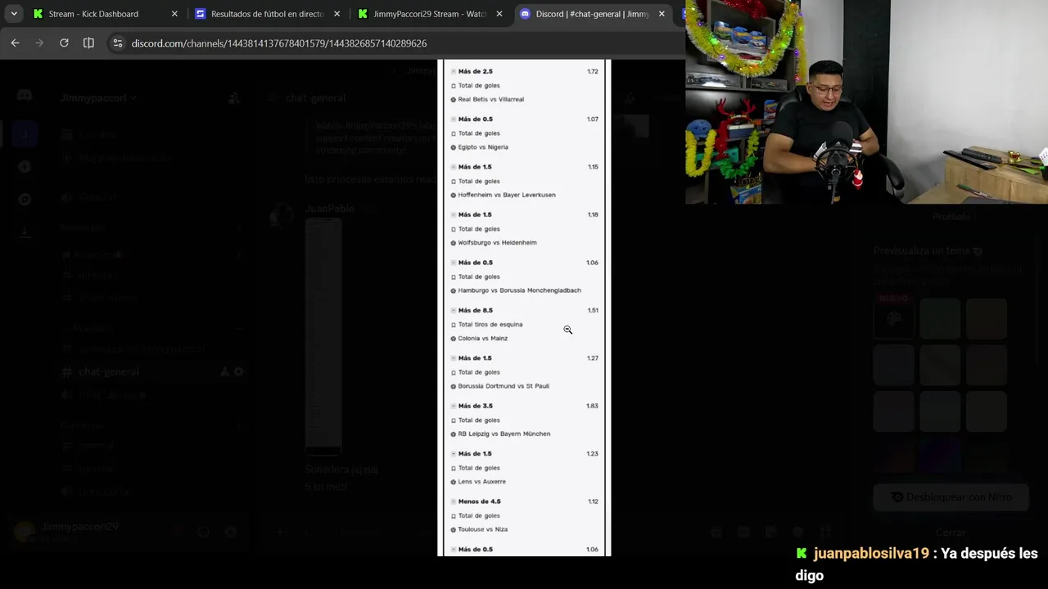Close the Stream - Kick Dashboard tab
1048x589 pixels.
[x=174, y=14]
